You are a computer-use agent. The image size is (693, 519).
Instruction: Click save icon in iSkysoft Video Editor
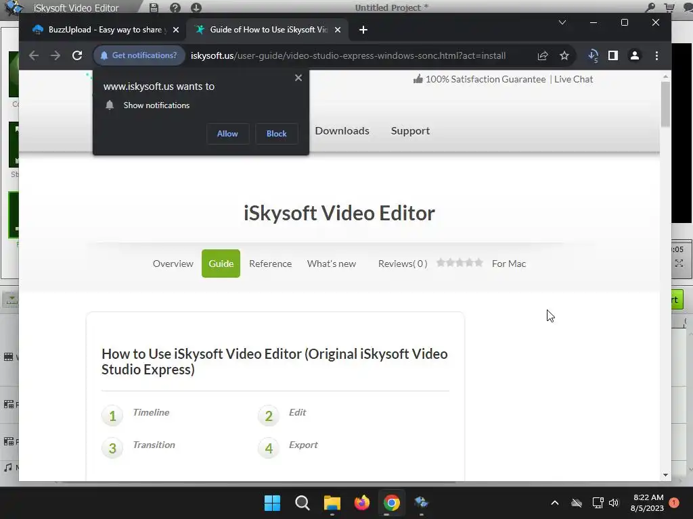(x=154, y=7)
